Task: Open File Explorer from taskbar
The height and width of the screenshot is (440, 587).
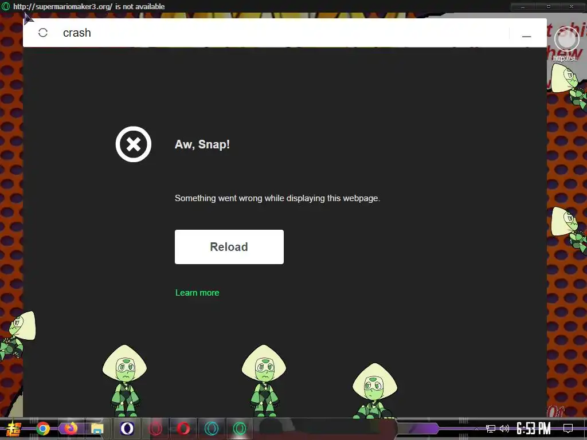Action: pos(97,429)
